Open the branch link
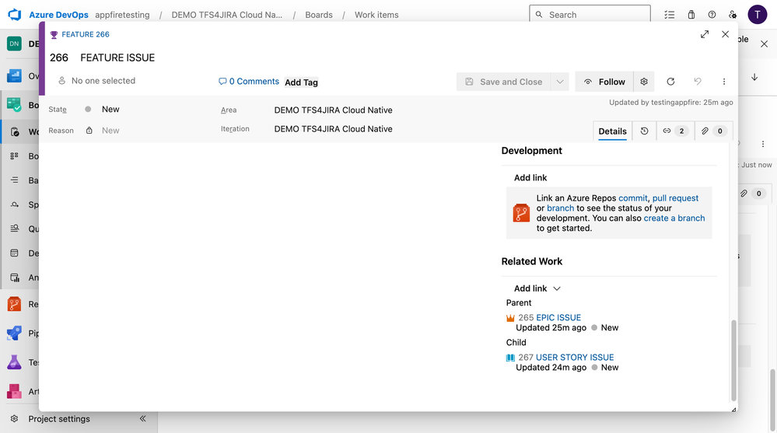 561,208
